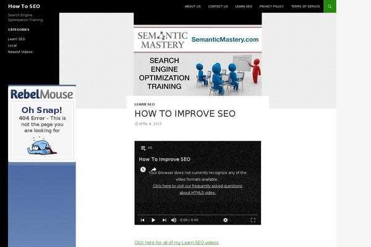Click the CATEGORIES sidebar heading
This screenshot has width=371, height=247.
[x=19, y=30]
